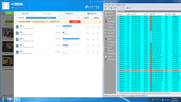The image size is (181, 102).
Task: Open the Windows Start button
Action: tap(3, 100)
